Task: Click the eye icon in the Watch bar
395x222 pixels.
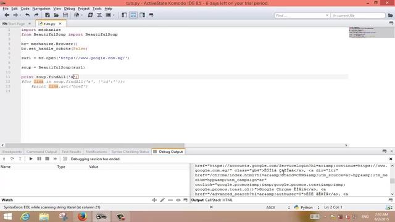Action: (x=178, y=200)
